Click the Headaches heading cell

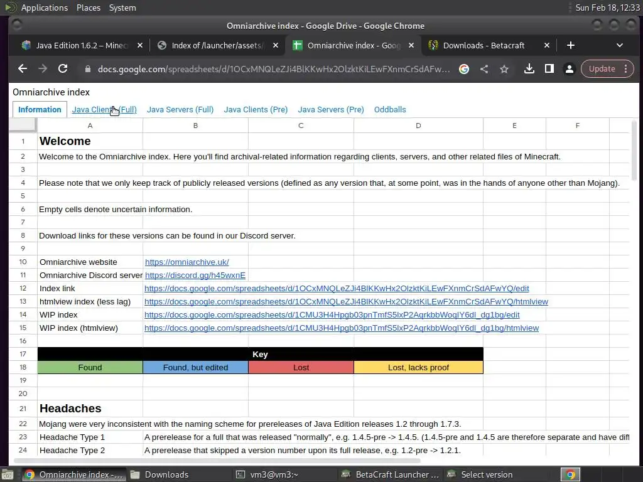click(x=90, y=408)
